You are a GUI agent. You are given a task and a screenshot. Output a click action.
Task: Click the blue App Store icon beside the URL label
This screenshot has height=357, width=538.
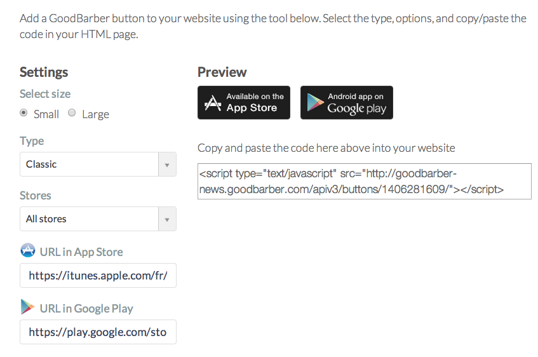tap(28, 251)
